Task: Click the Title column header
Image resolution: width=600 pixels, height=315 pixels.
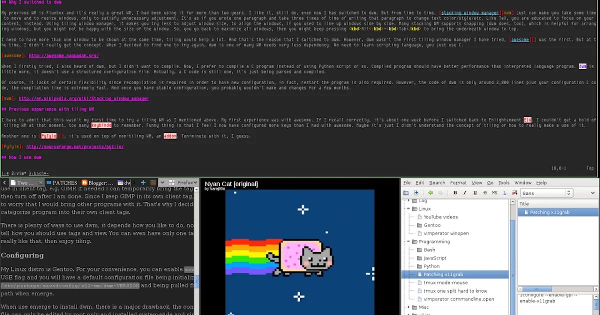Action: (558, 203)
